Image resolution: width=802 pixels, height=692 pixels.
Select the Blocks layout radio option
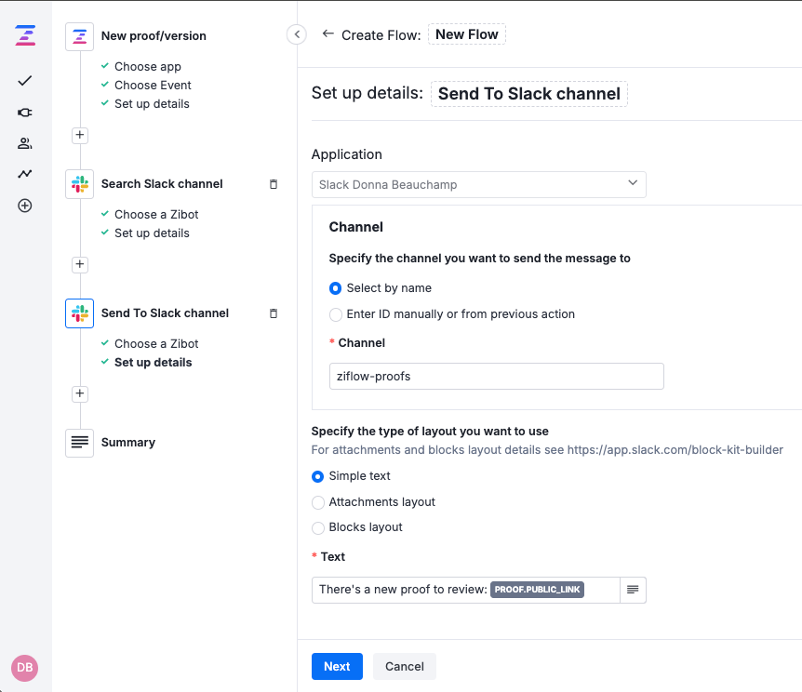coord(318,527)
